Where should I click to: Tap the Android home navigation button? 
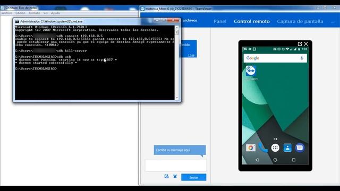pos(275,160)
